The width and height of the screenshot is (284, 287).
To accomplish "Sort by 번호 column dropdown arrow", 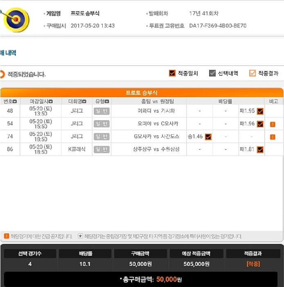I will click(15, 101).
